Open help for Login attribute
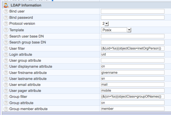Screen dimensions: 171x115 coord(6,54)
